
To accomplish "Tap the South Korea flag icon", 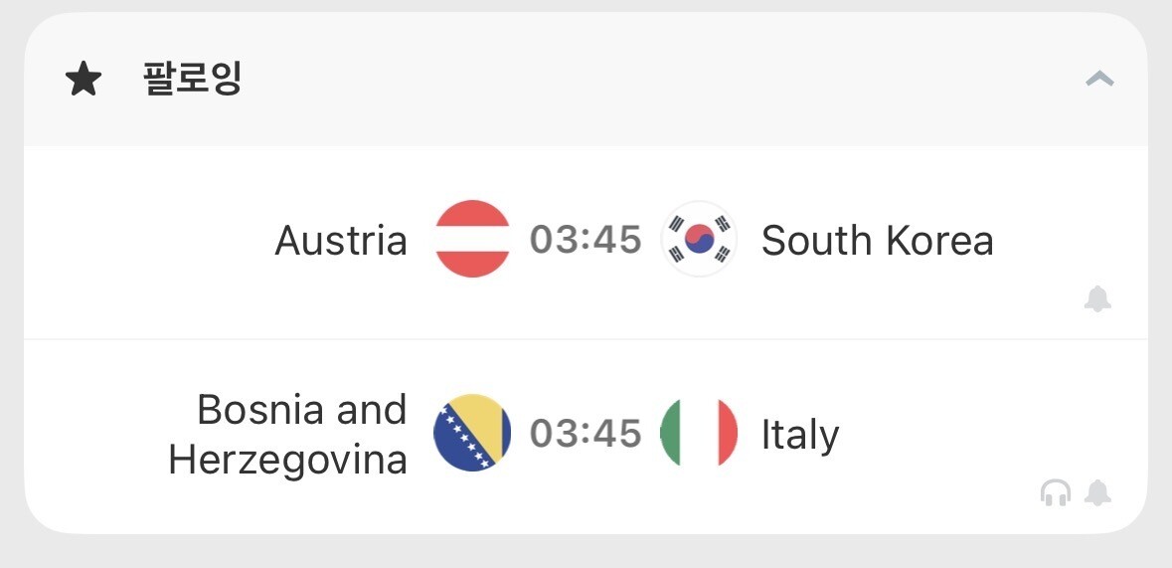I will 699,239.
